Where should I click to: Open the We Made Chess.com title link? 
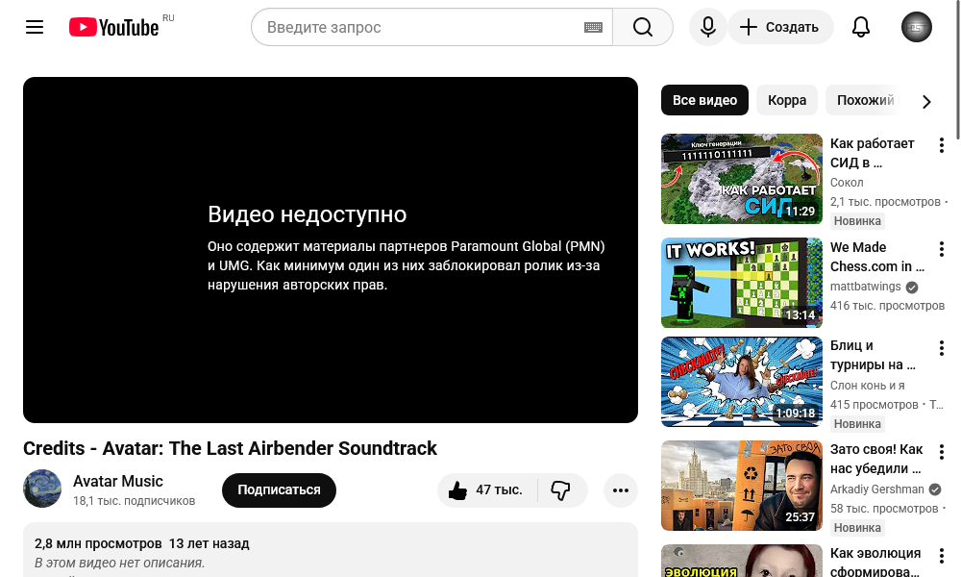(x=877, y=257)
